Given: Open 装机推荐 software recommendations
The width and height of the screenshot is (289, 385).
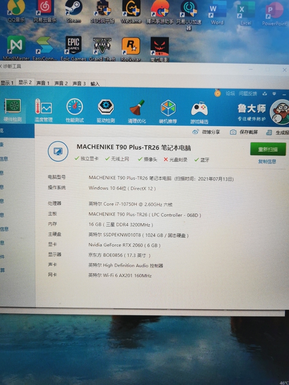Looking at the screenshot, I should (x=168, y=112).
